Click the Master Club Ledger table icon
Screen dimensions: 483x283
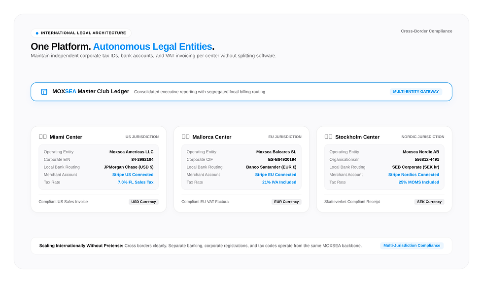pos(44,92)
